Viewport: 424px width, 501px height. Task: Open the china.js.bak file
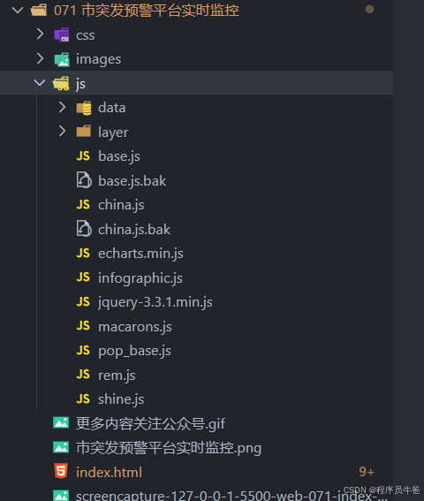click(134, 230)
